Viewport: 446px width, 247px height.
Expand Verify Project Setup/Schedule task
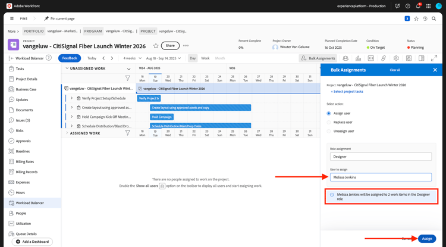pyautogui.click(x=71, y=98)
